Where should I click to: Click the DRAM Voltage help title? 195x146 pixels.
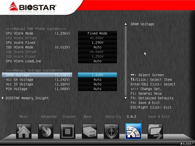click(142, 24)
